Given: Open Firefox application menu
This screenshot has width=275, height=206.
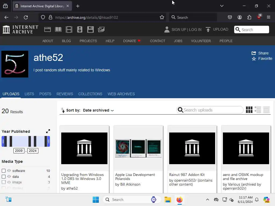Looking at the screenshot, I should pos(269,17).
